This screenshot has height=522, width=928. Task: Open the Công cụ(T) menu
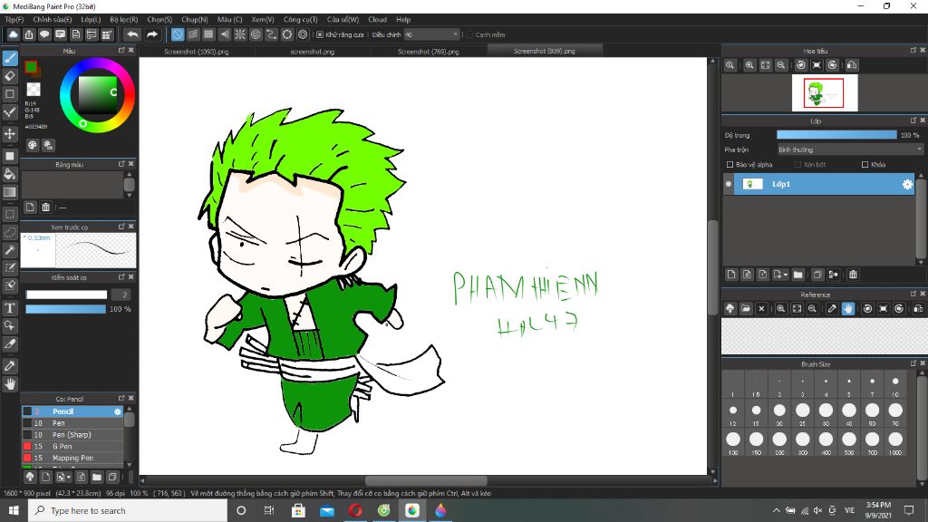[x=300, y=20]
